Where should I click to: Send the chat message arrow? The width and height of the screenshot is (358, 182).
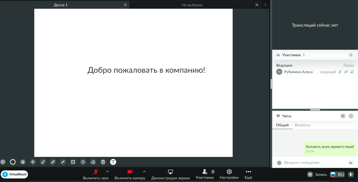(351, 163)
